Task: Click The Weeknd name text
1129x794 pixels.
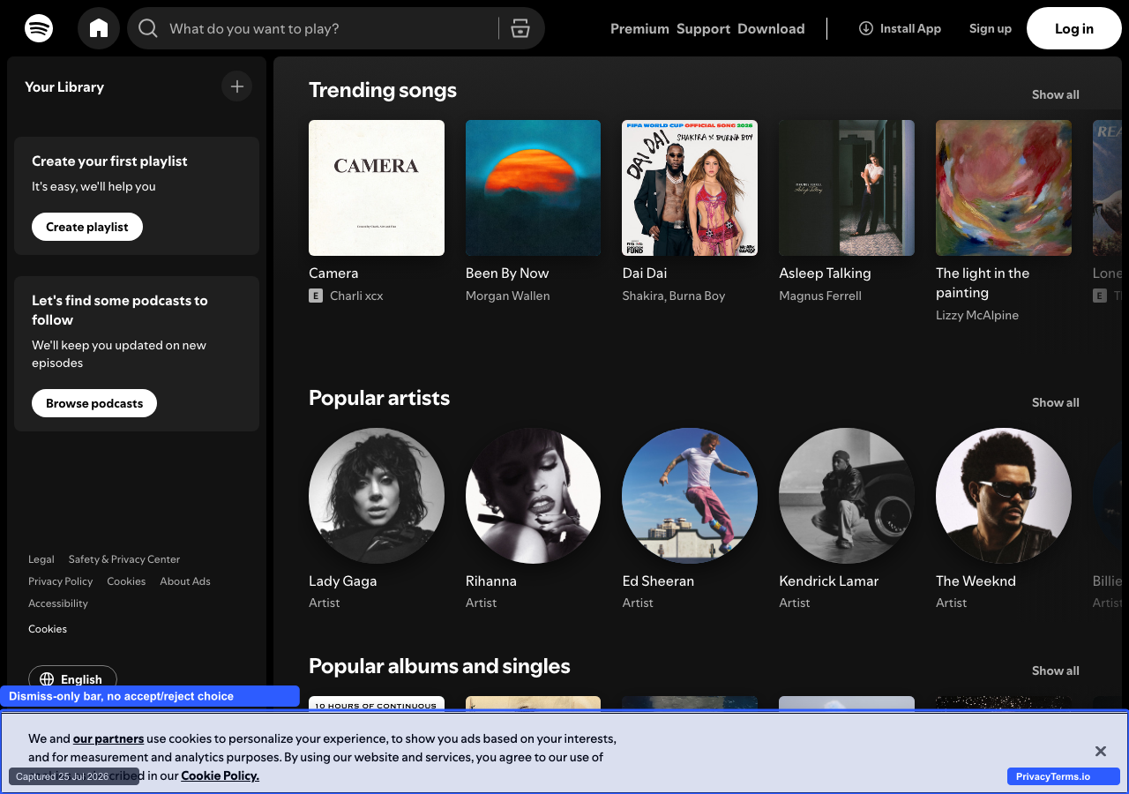Action: (x=976, y=581)
